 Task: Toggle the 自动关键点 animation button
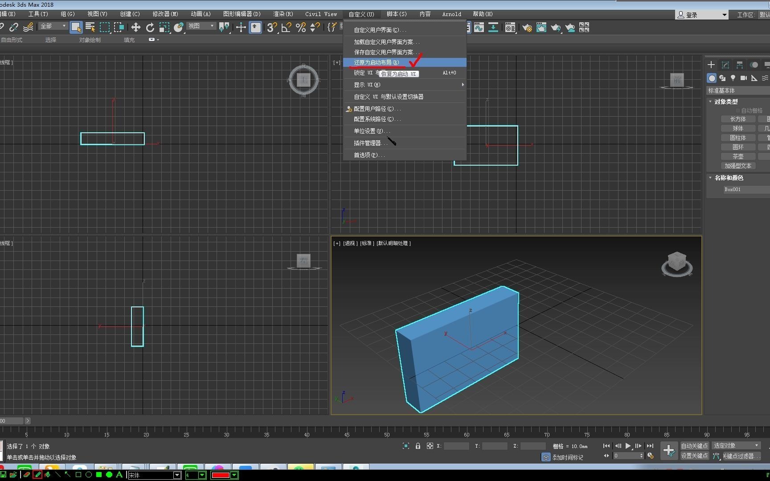tap(693, 445)
